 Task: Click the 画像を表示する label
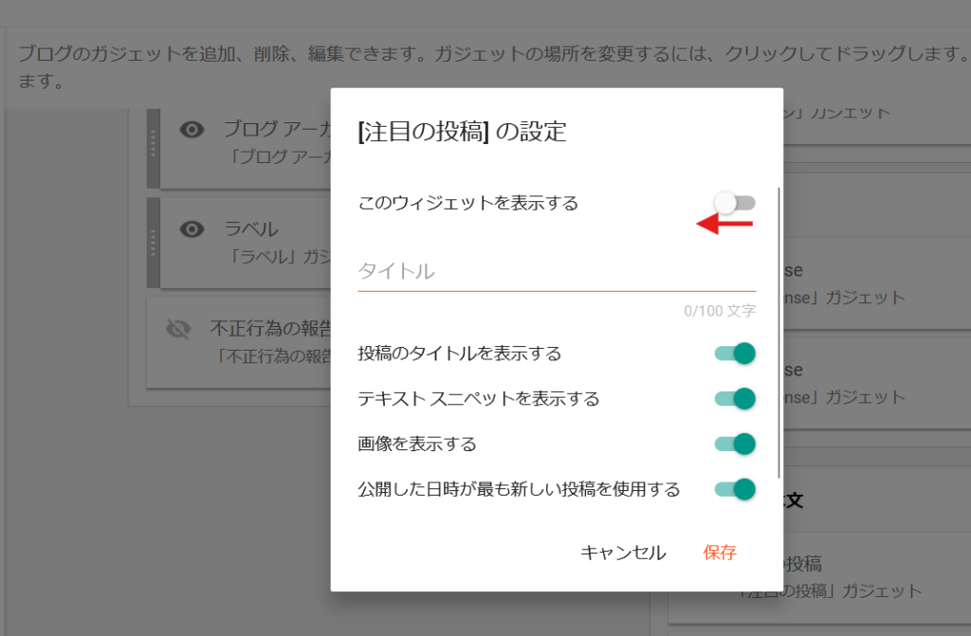[x=417, y=444]
